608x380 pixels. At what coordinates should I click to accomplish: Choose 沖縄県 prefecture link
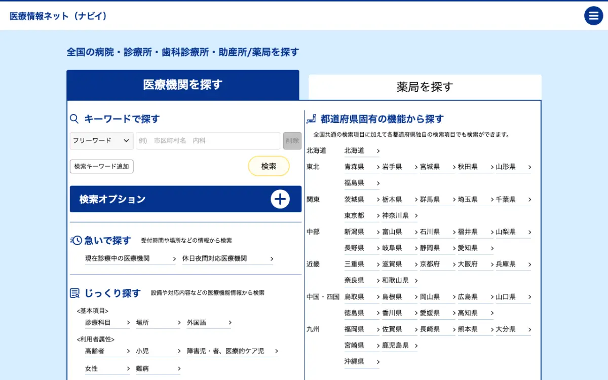pos(362,362)
